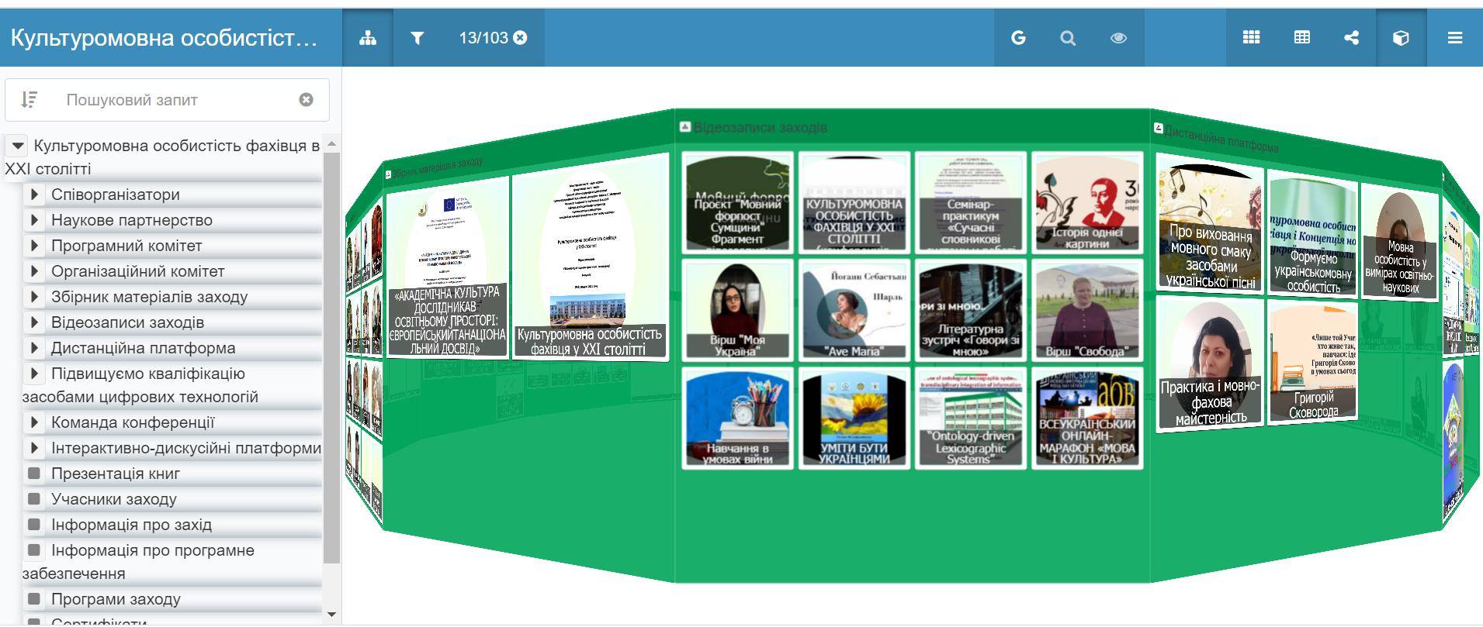Select the Презентація книг tree item
The width and height of the screenshot is (1483, 627).
tap(115, 474)
